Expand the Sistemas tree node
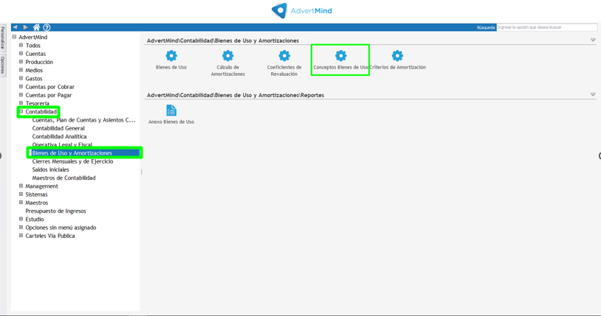 pos(21,194)
